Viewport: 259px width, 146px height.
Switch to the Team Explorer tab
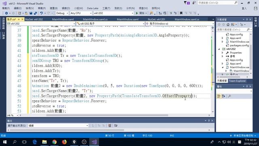click(x=237, y=81)
